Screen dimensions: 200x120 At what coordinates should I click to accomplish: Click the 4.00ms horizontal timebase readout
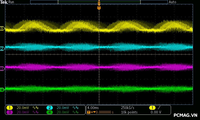(x=93, y=108)
